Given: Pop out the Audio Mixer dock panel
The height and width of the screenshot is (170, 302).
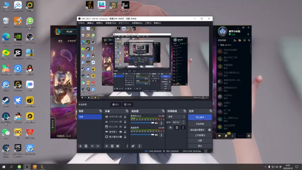Looking at the screenshot, I should (163, 111).
